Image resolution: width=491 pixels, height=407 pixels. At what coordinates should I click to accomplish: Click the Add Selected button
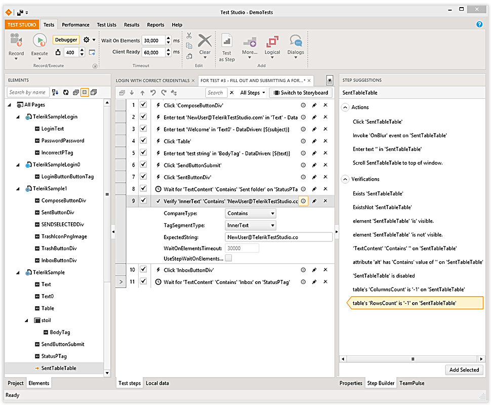[x=464, y=370]
